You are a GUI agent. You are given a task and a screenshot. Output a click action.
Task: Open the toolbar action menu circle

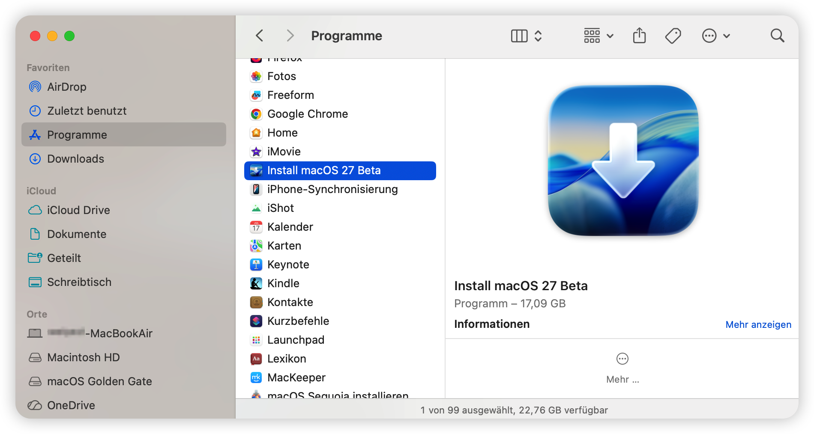709,36
